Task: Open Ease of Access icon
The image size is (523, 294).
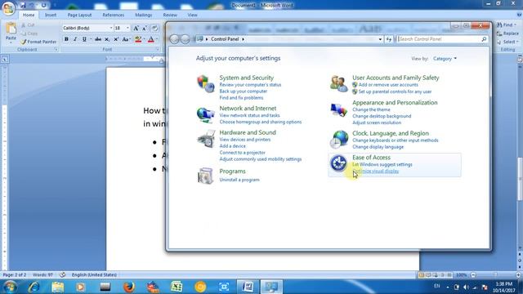Action: point(339,163)
